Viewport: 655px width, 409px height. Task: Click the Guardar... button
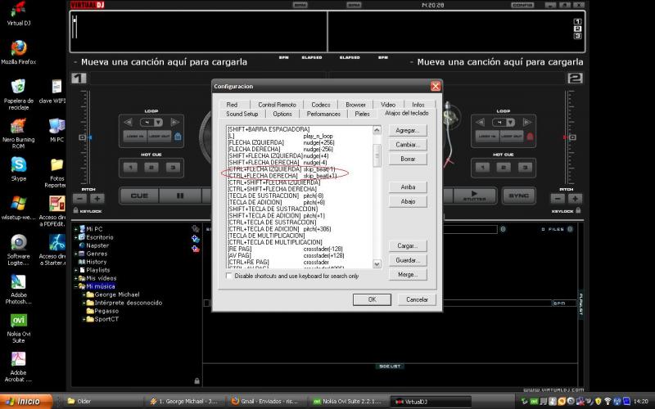tap(408, 260)
